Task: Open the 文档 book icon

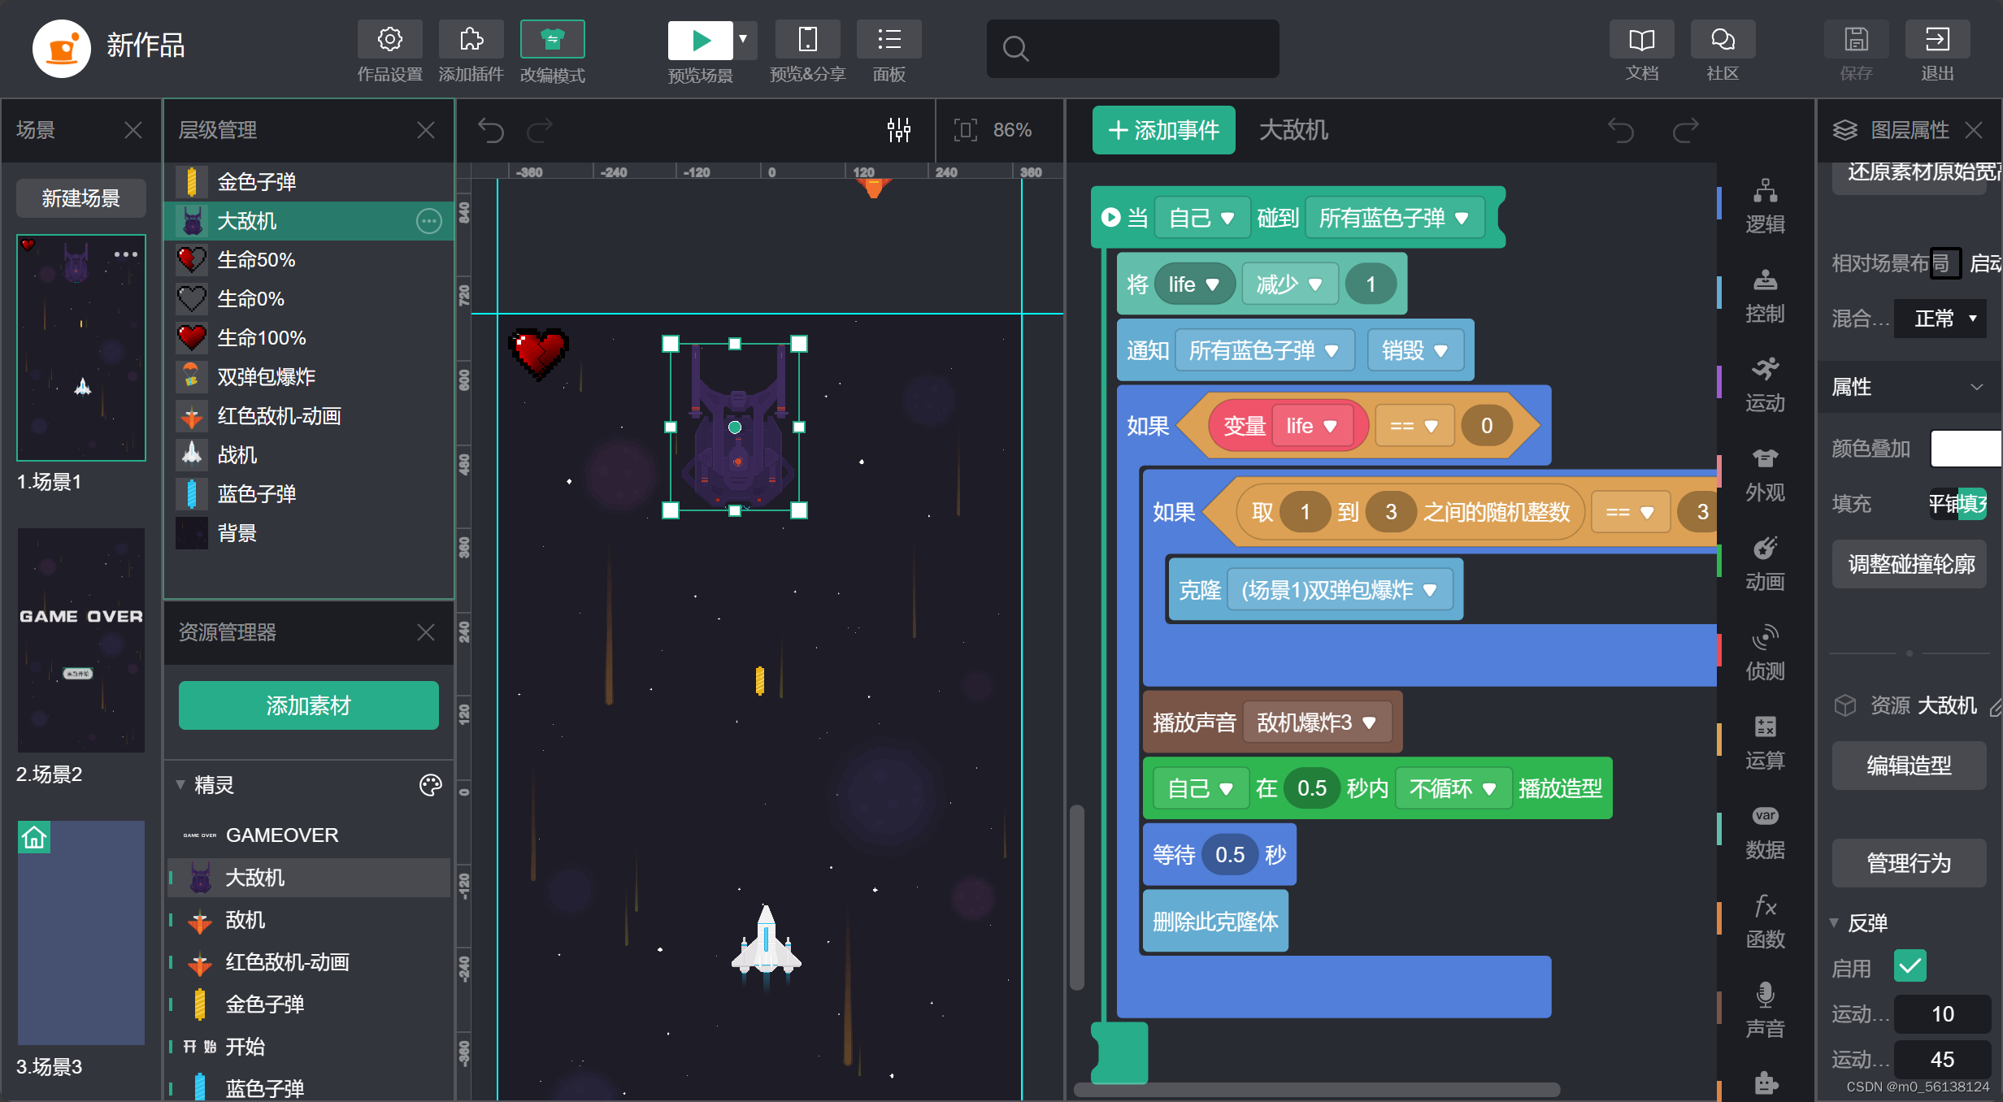Action: click(1641, 40)
